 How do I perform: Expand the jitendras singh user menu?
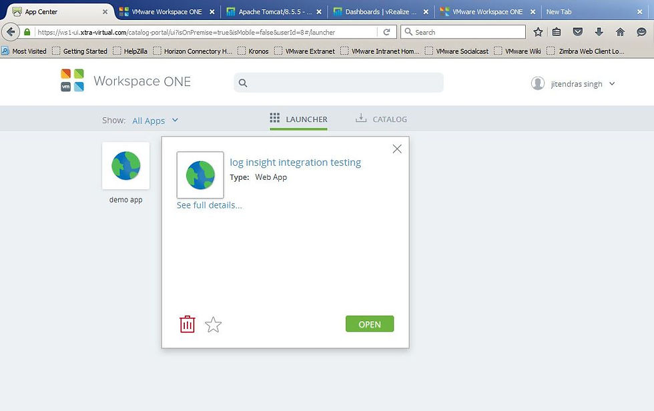(583, 84)
